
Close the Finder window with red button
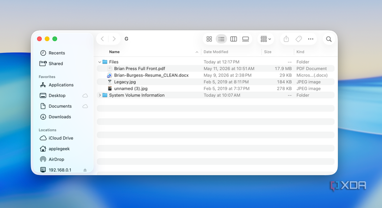pyautogui.click(x=39, y=39)
